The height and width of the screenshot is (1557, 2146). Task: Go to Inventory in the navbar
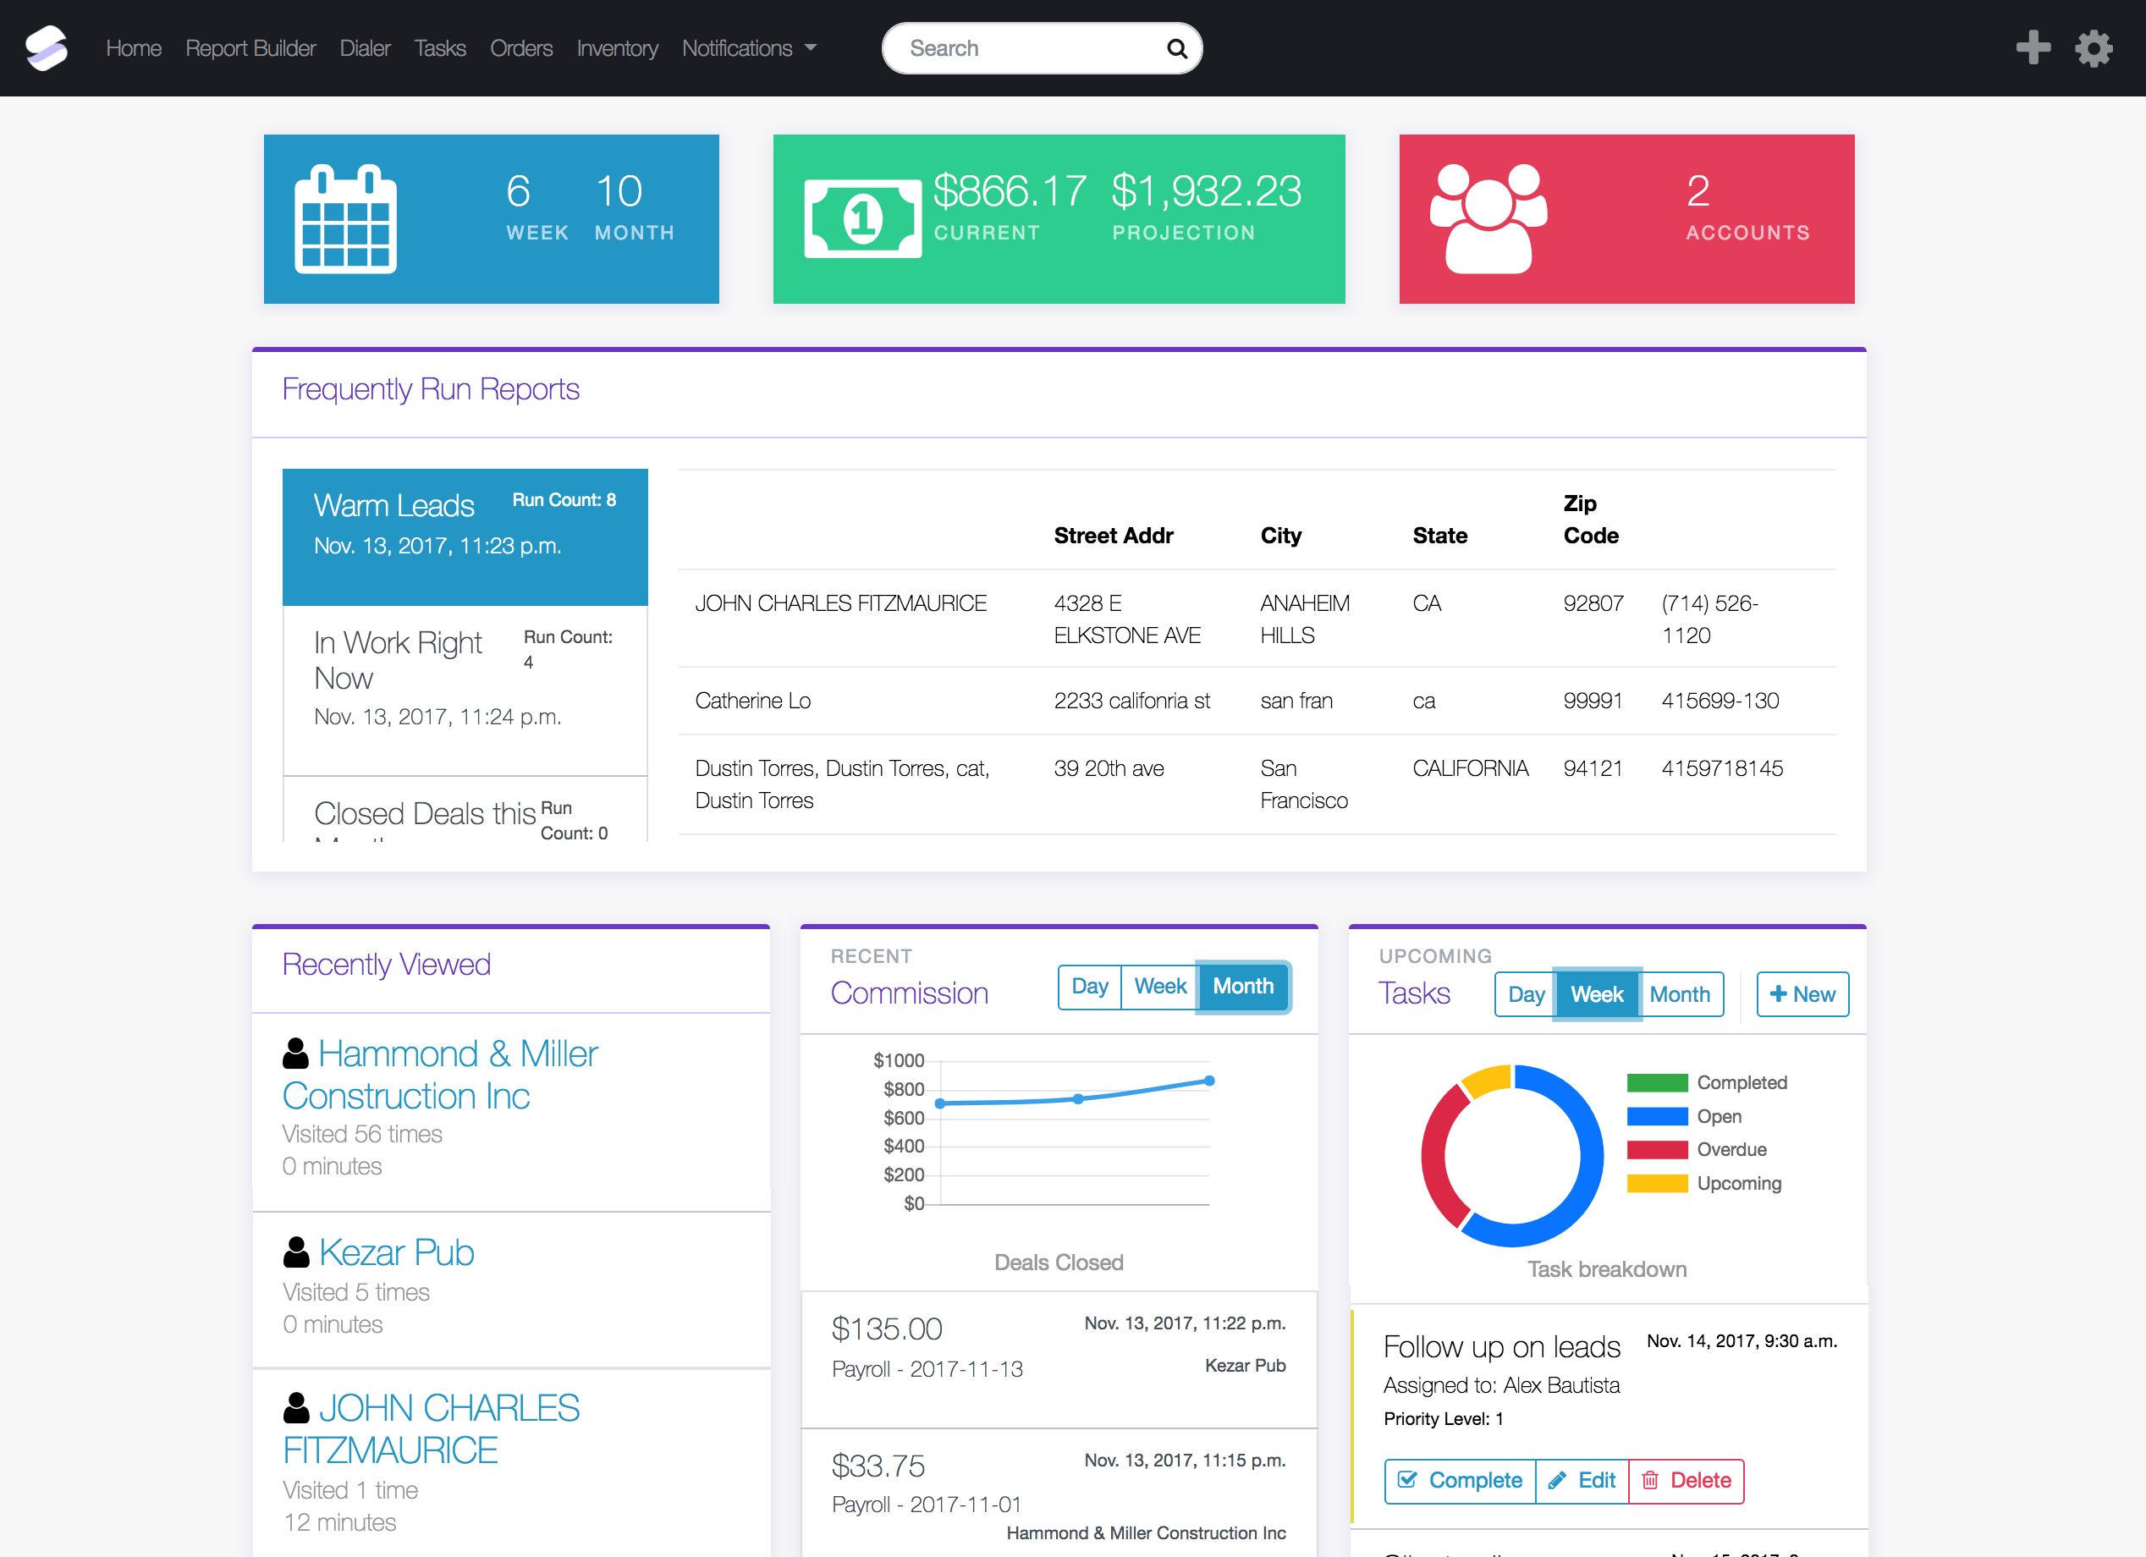click(617, 48)
